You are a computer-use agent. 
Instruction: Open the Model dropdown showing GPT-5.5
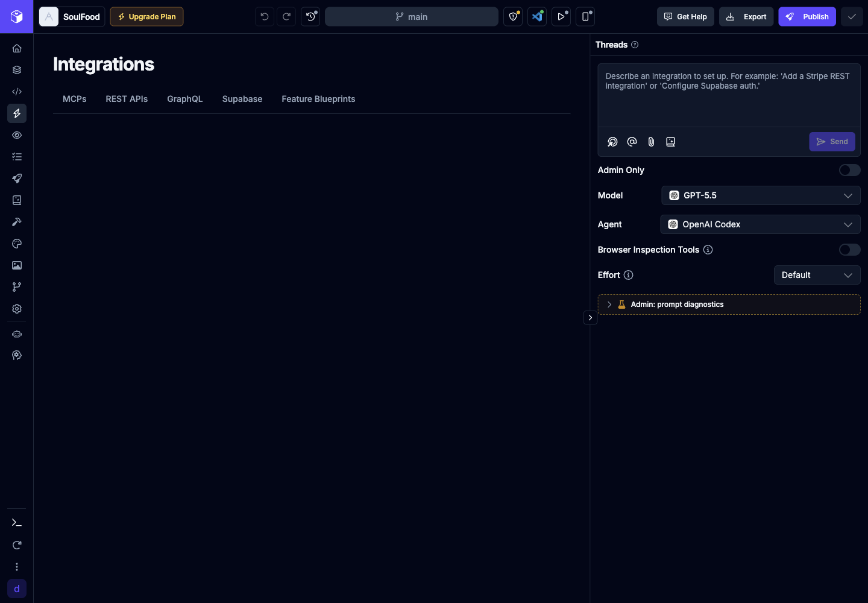click(761, 195)
